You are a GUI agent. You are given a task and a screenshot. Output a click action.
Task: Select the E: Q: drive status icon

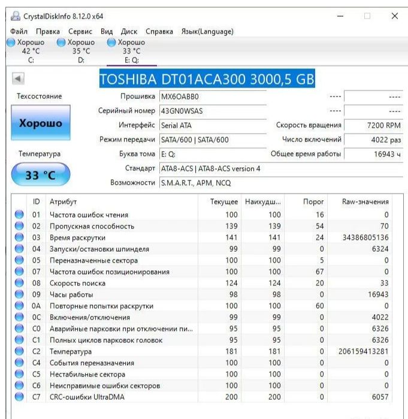(x=111, y=43)
